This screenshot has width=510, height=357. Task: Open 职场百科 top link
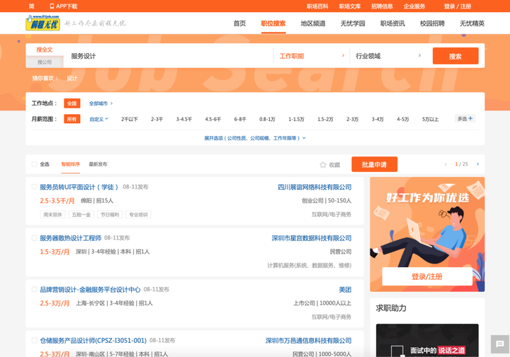click(317, 6)
